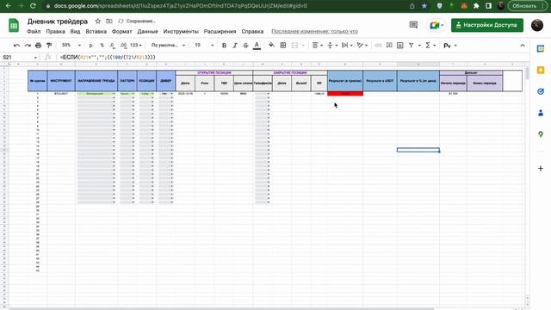Viewport: 551px width, 310px height.
Task: Open the Инструменты menu
Action: (181, 31)
